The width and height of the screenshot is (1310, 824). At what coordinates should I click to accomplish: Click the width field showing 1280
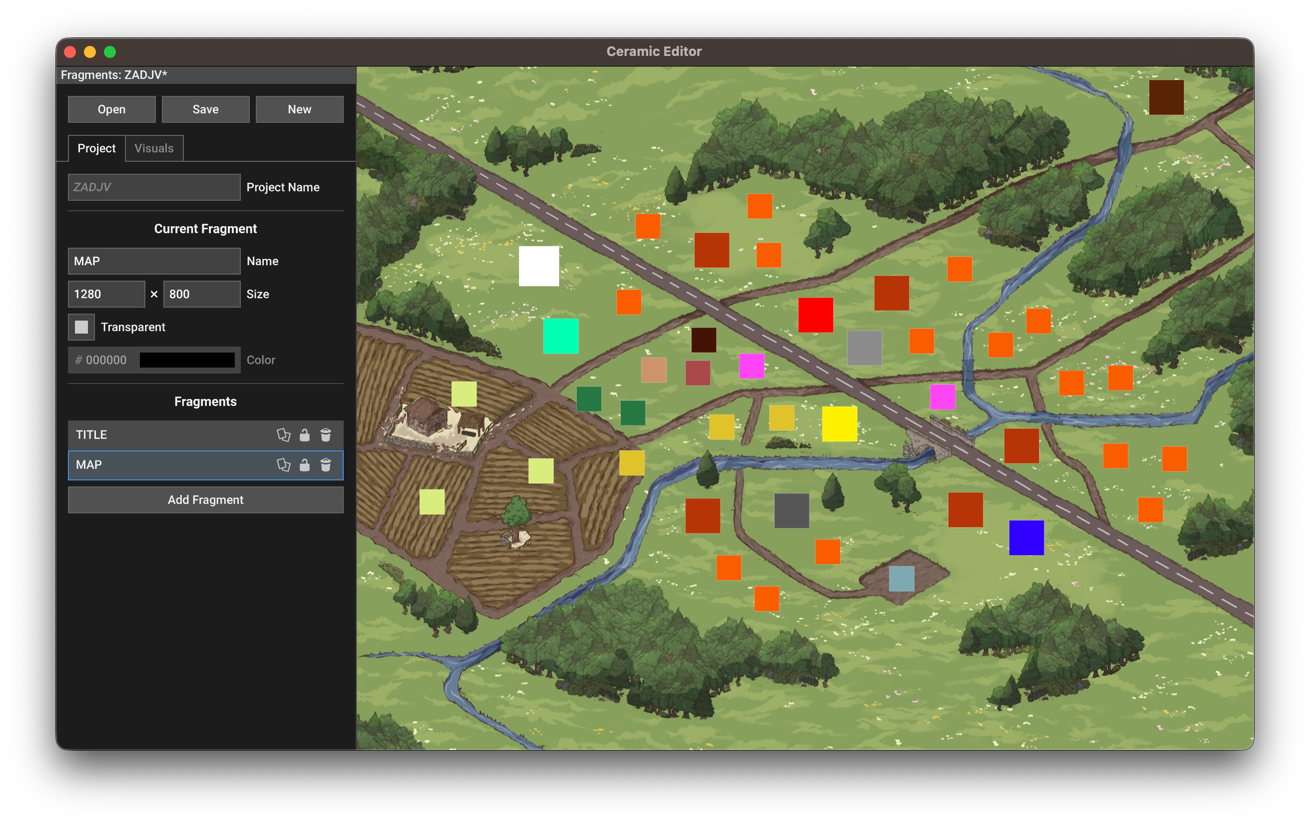coord(106,294)
